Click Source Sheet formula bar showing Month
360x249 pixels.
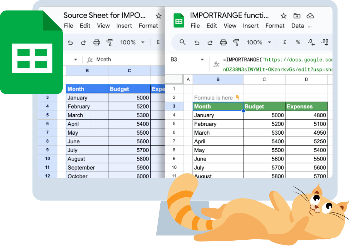103,59
